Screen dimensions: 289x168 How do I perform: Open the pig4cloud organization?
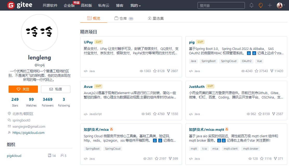(x=14, y=156)
